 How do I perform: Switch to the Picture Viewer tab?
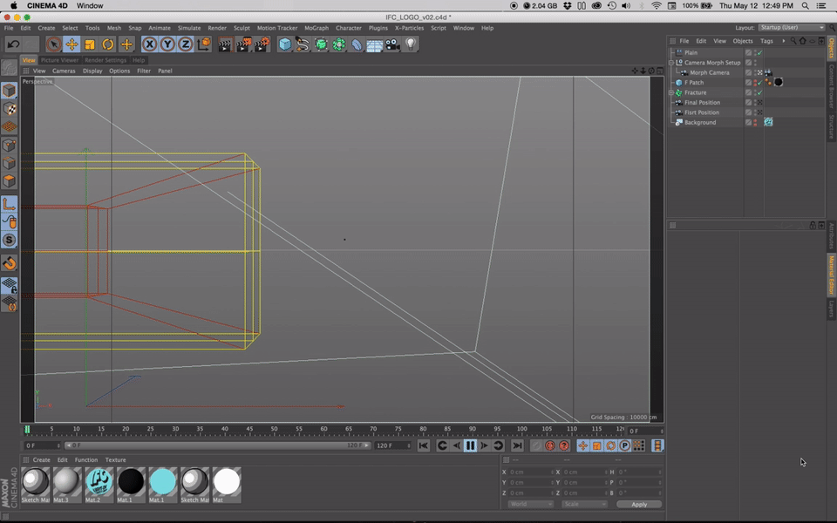[60, 60]
